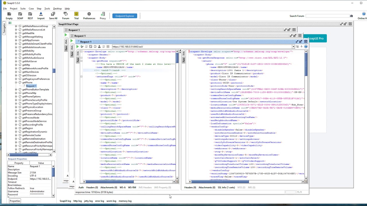Expand the getRegion tree node
The image size is (367, 206).
16,128
